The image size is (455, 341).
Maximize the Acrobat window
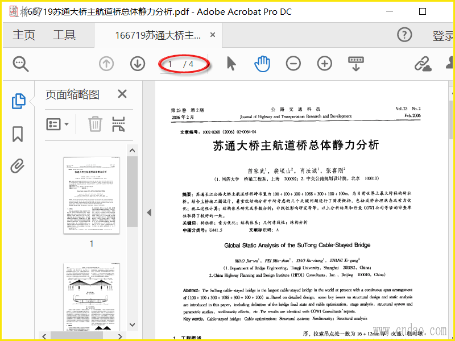423,11
